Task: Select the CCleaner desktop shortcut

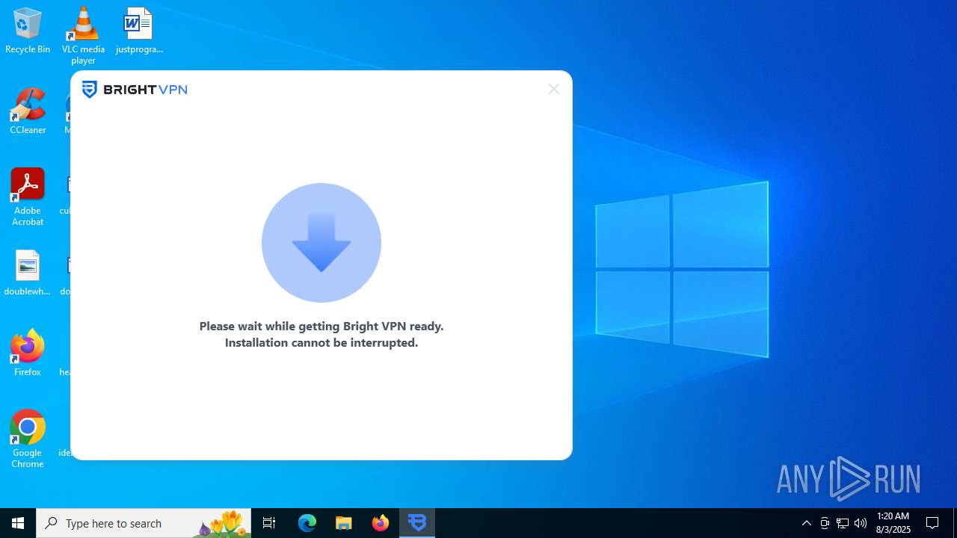Action: click(28, 111)
